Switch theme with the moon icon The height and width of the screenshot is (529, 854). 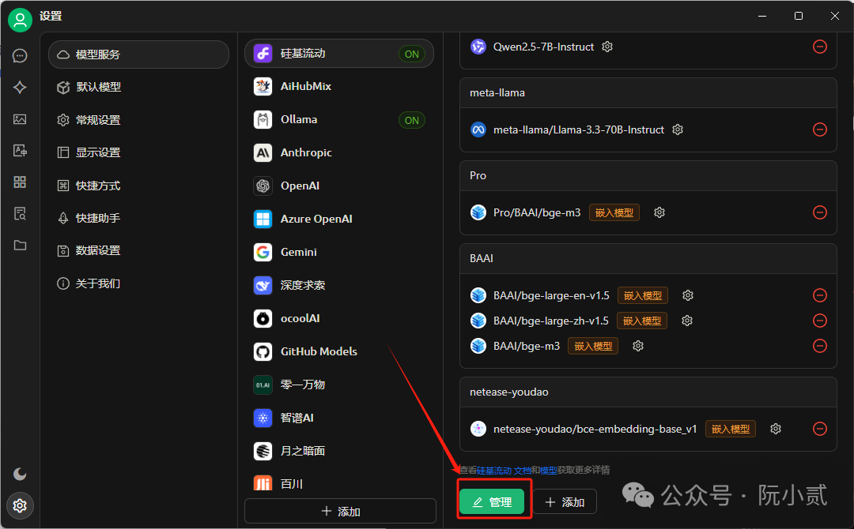tap(20, 474)
